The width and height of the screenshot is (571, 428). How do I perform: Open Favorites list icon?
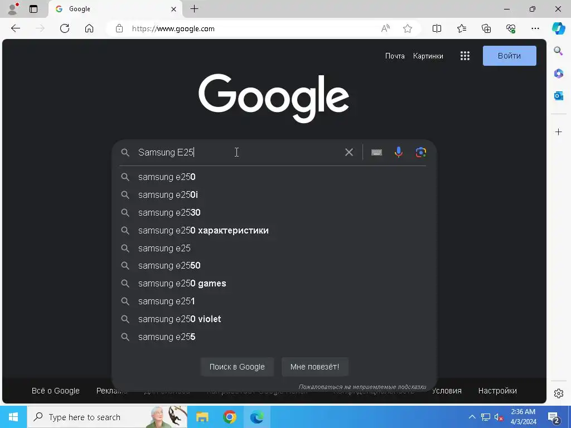461,28
